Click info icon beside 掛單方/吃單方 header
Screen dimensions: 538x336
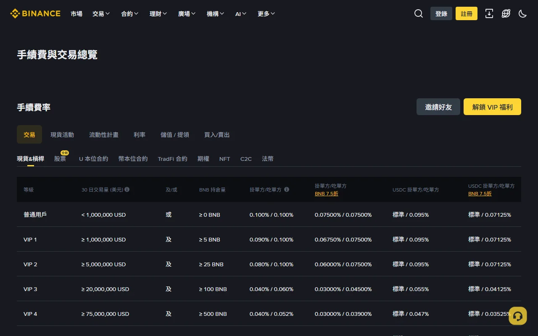[x=287, y=189]
